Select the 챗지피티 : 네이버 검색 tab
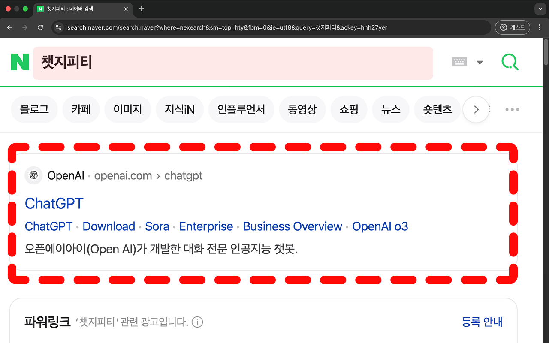The image size is (549, 343). pyautogui.click(x=83, y=9)
